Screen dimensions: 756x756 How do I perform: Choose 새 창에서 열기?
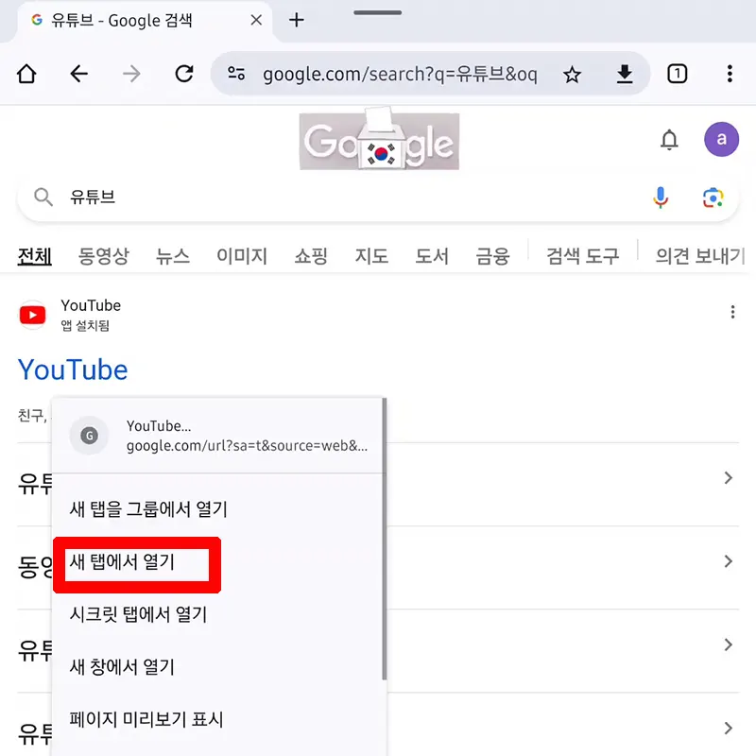pos(122,667)
